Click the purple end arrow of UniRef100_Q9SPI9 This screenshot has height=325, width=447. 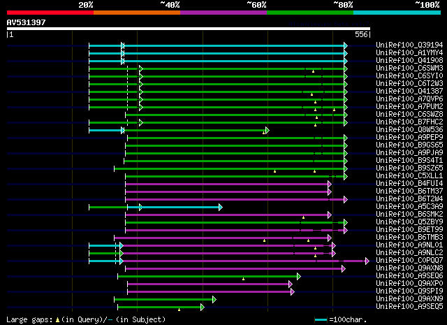(x=292, y=292)
